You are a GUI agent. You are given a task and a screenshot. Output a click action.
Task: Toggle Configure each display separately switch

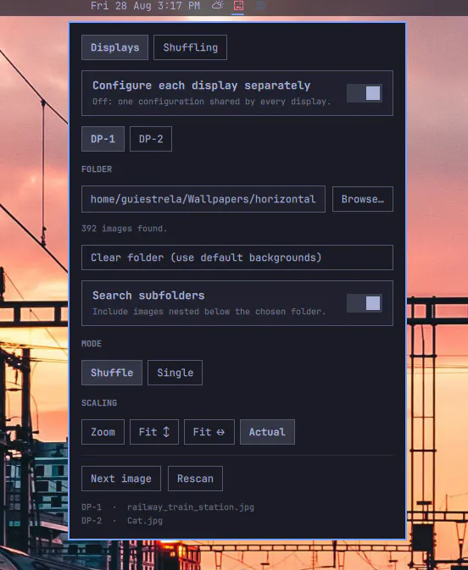[365, 93]
